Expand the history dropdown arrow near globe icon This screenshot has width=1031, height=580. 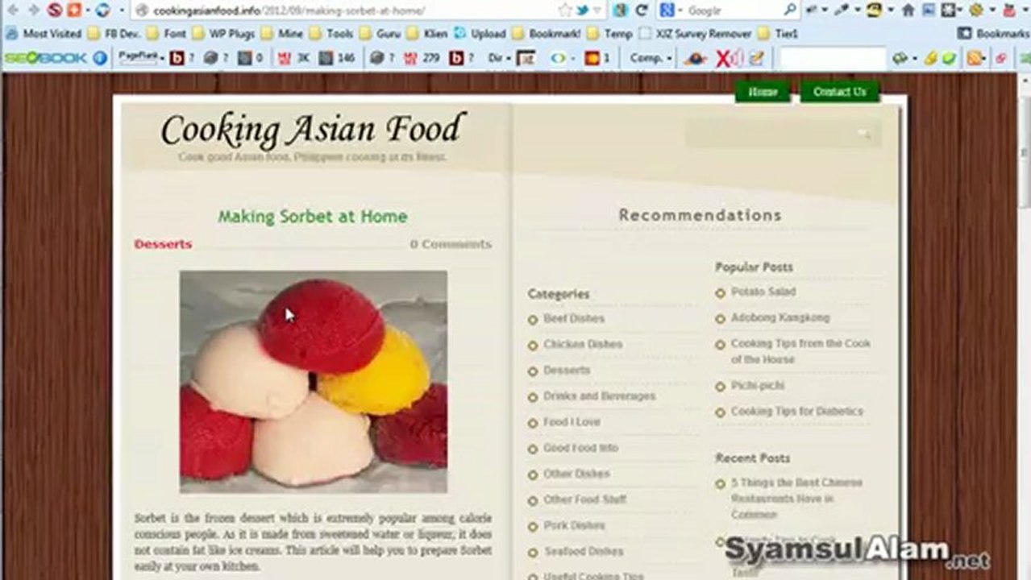tap(121, 10)
